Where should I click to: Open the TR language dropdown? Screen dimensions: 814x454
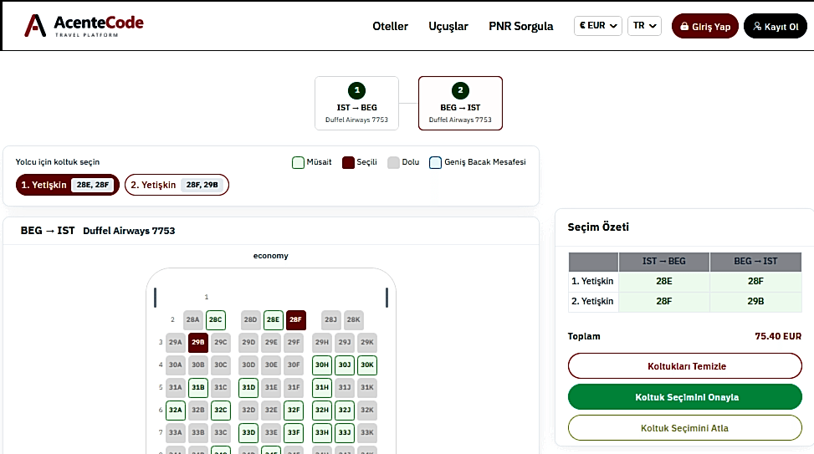tap(644, 25)
